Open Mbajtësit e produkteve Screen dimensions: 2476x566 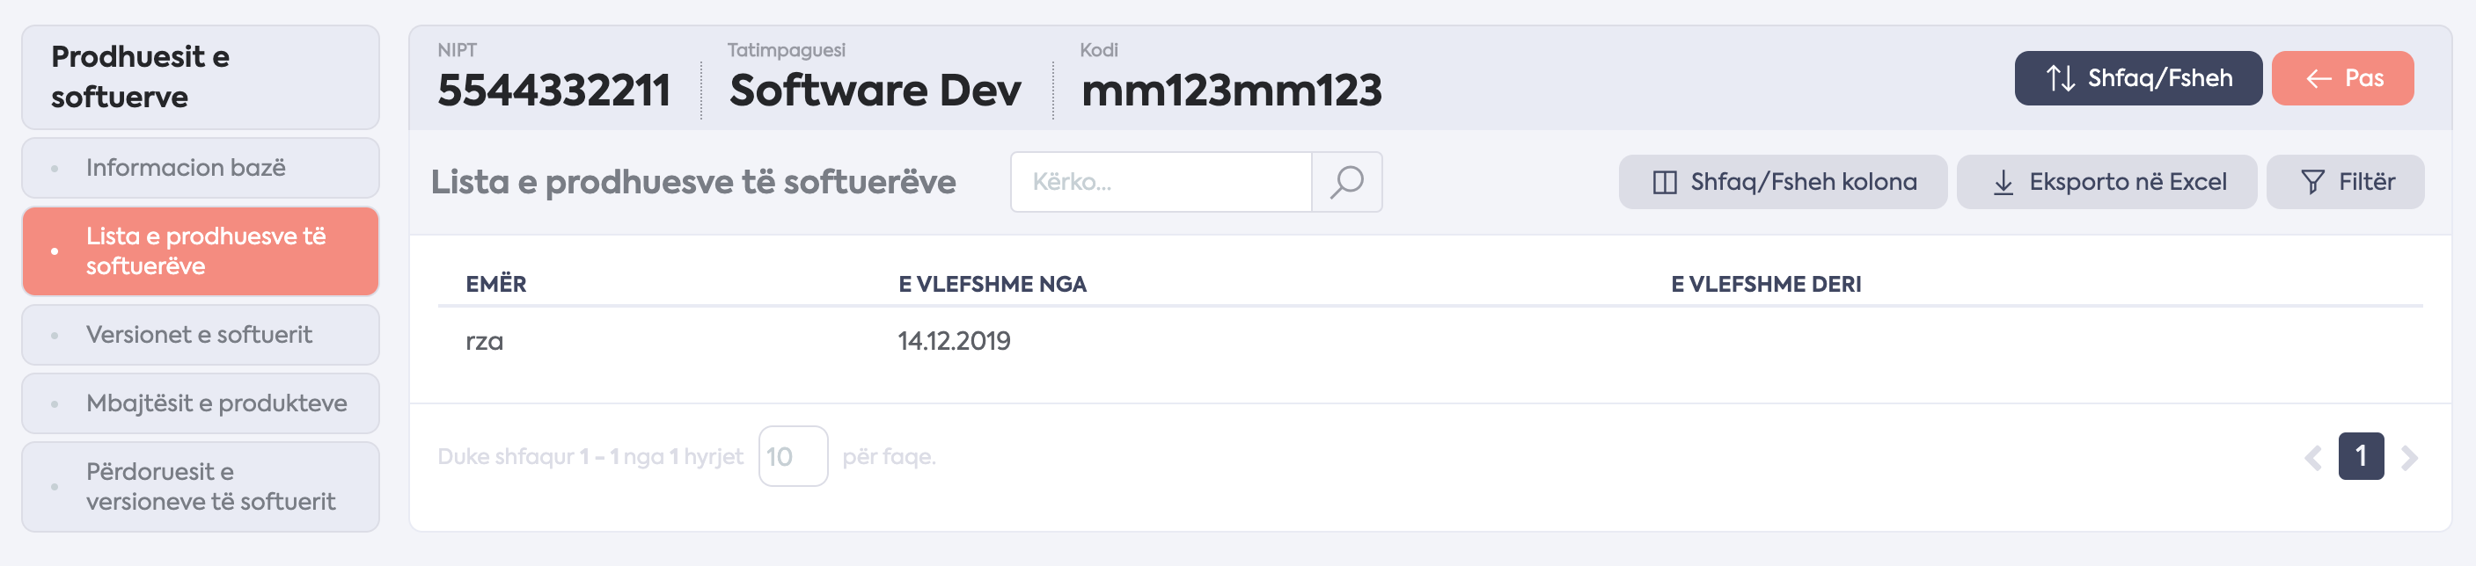[x=200, y=403]
